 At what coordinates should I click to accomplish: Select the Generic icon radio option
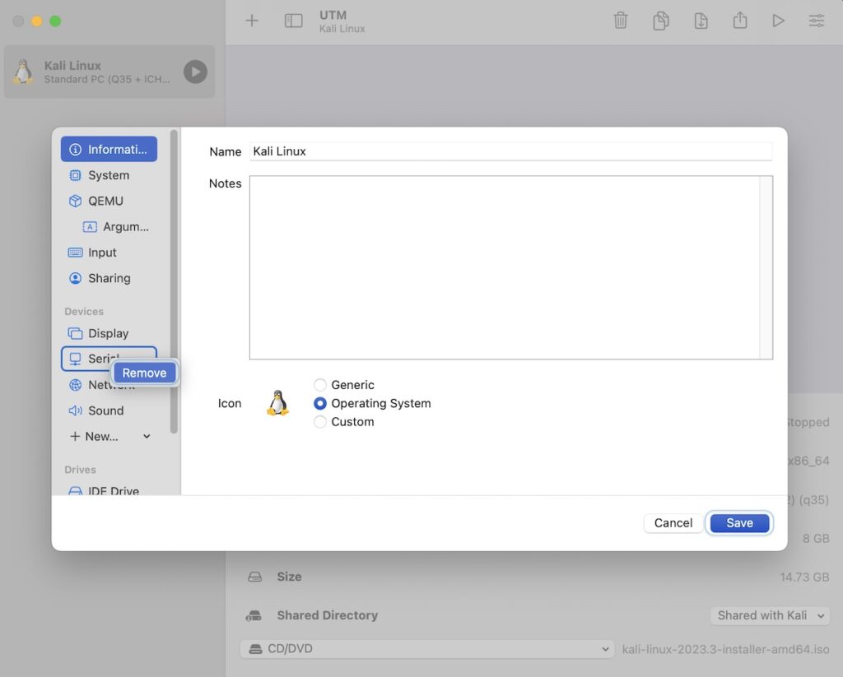[x=320, y=385]
